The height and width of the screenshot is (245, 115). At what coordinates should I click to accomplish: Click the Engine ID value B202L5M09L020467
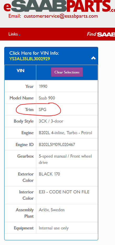[x=57, y=144]
